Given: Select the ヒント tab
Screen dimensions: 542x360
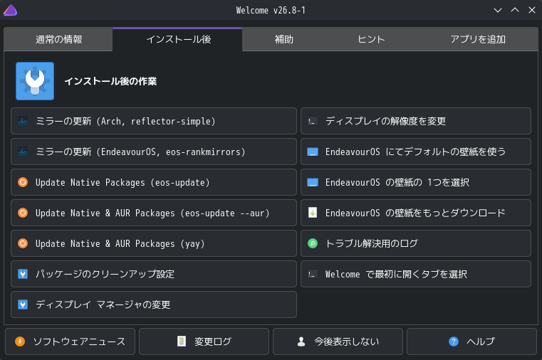Looking at the screenshot, I should click(x=371, y=39).
